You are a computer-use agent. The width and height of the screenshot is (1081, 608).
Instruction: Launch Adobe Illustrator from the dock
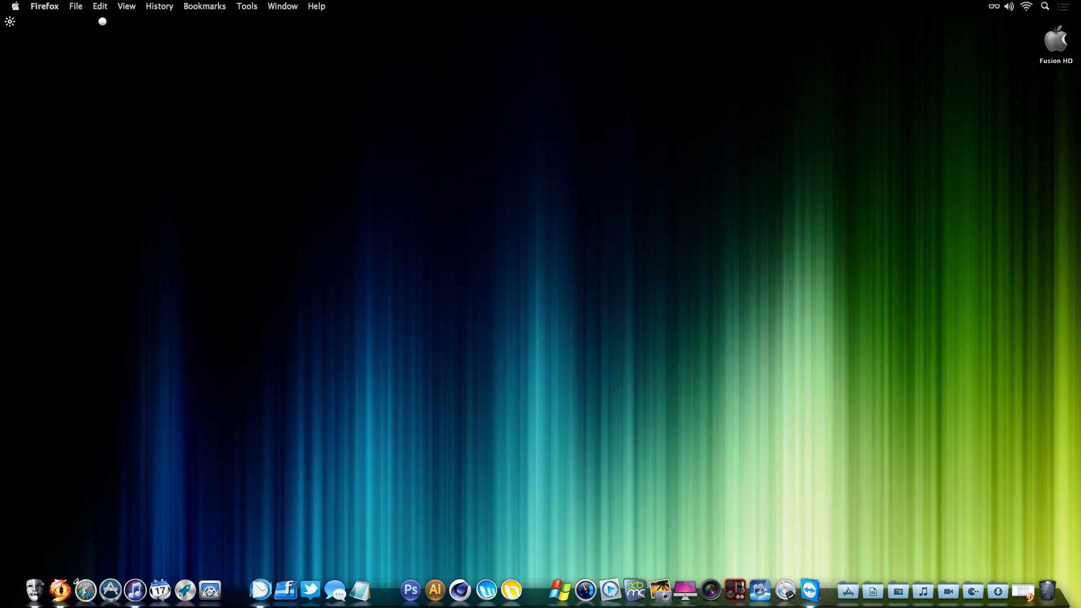coord(435,590)
